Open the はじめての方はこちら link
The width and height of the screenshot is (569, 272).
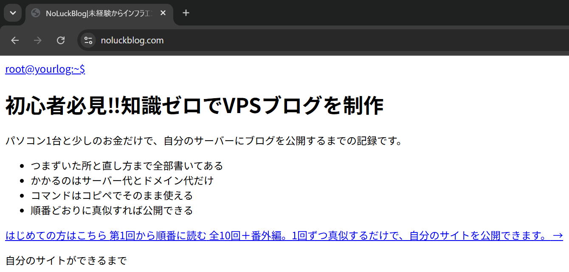tap(284, 235)
